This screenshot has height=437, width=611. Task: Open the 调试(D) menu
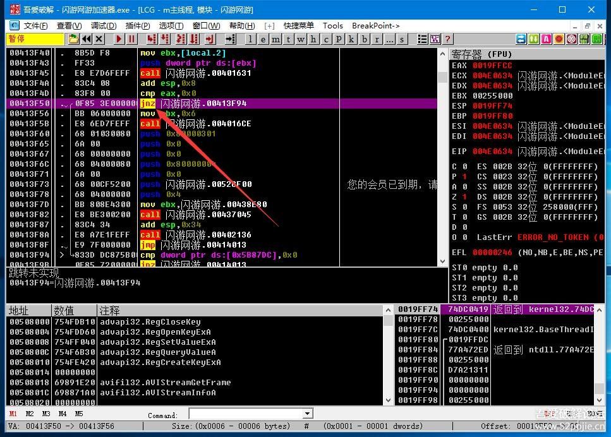click(103, 26)
